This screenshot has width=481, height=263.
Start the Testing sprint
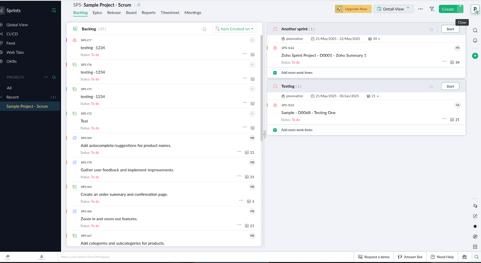pyautogui.click(x=450, y=86)
